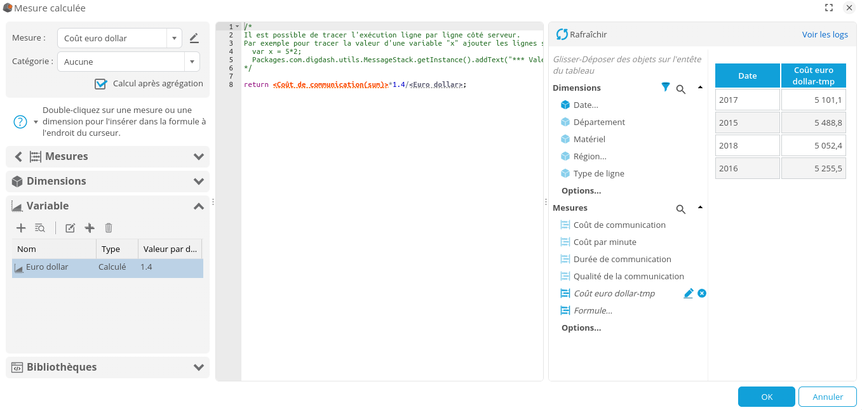The width and height of the screenshot is (862, 410).
Task: Open the Voir les logs link
Action: click(x=825, y=34)
